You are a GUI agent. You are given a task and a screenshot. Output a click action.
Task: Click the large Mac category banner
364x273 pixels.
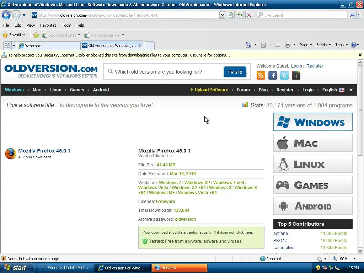(x=313, y=143)
